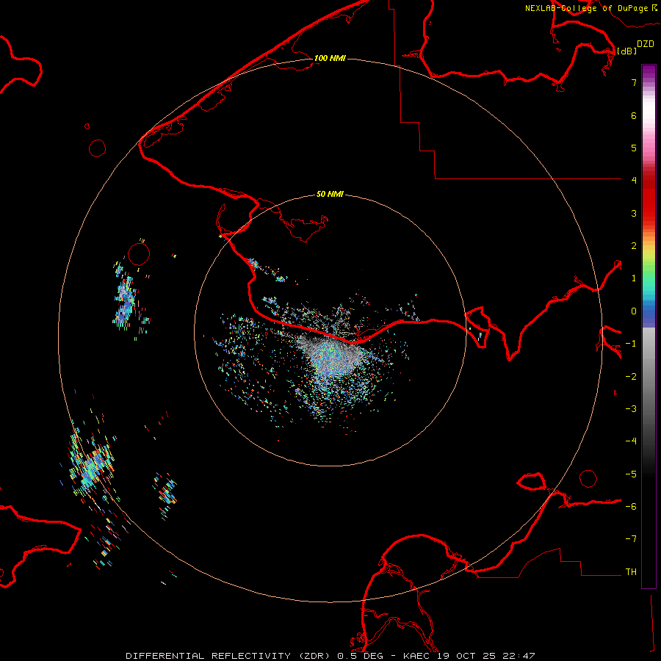Click the 2 value on the scale
The height and width of the screenshot is (661, 661).
click(x=634, y=246)
